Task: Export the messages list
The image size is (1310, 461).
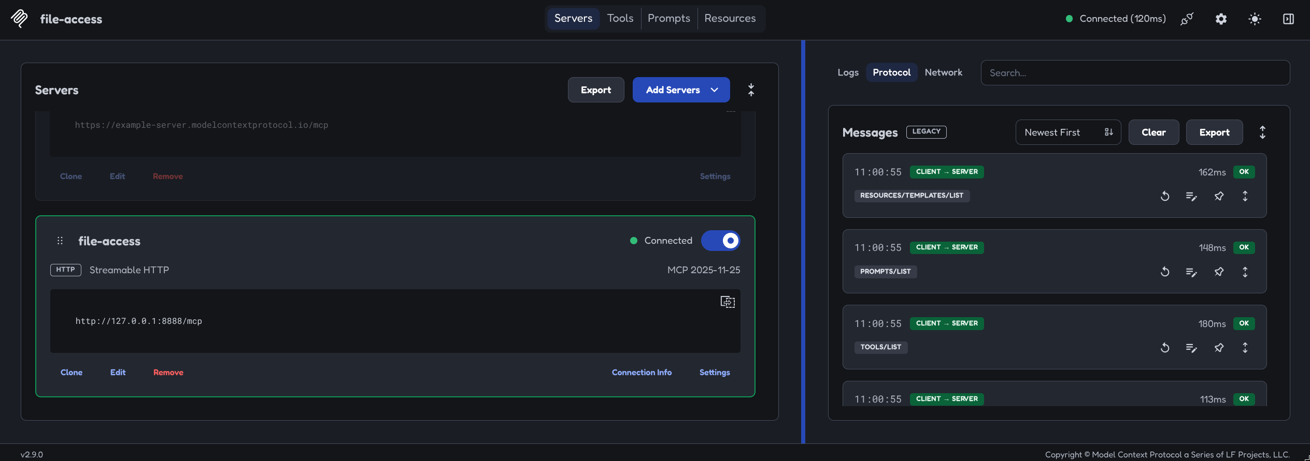Action: point(1214,132)
